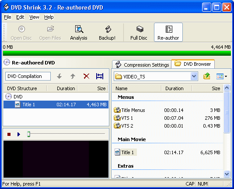The width and height of the screenshot is (234, 189).
Task: Click the Main Movie group heading
Action: 132,139
